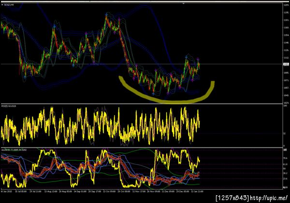Select the 1043 level on the price scale
Screen dimensions: 290x203
(x=286, y=95)
